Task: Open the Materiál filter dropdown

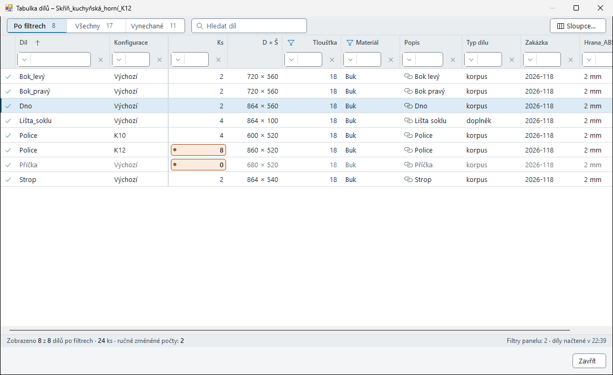Action: coord(350,60)
